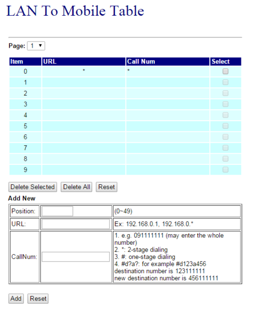254x315 pixels.
Task: Click the CallNum: label
Action: [24, 257]
